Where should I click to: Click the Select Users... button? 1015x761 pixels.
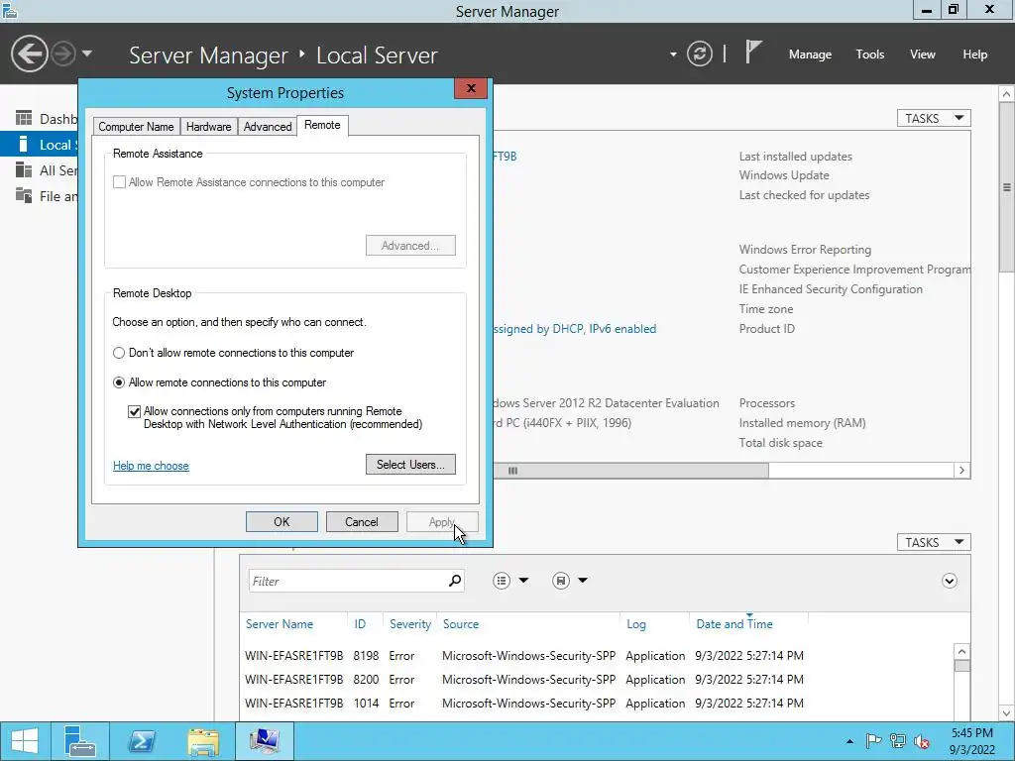[410, 465]
